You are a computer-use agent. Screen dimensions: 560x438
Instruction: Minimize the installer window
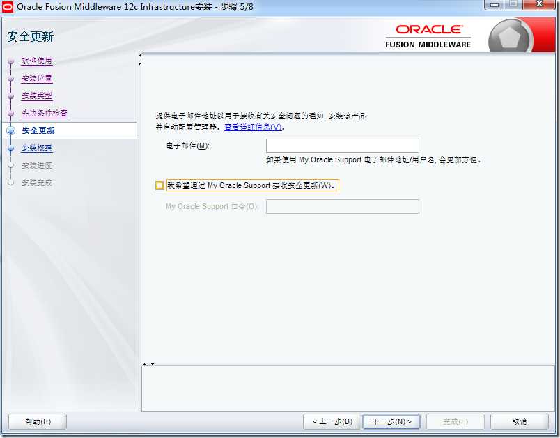coord(495,5)
